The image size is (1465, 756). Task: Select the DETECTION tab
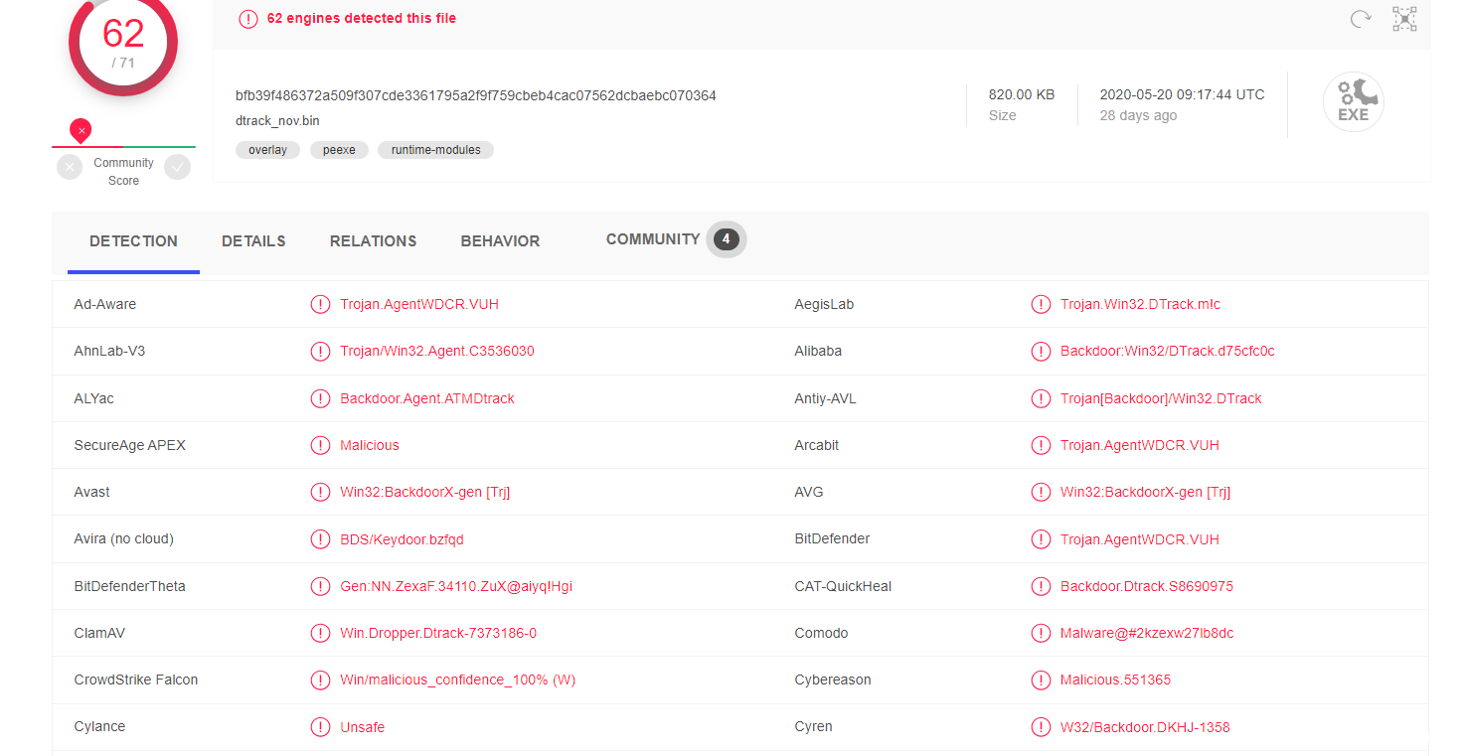pos(133,241)
